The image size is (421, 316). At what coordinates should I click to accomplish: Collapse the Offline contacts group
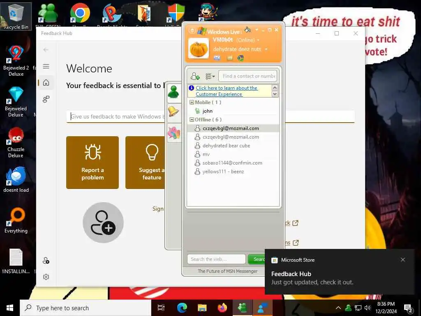click(192, 120)
